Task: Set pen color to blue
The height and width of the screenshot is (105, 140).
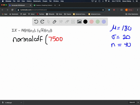Action: [104, 22]
